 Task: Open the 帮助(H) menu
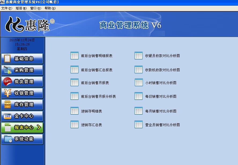(50, 8)
